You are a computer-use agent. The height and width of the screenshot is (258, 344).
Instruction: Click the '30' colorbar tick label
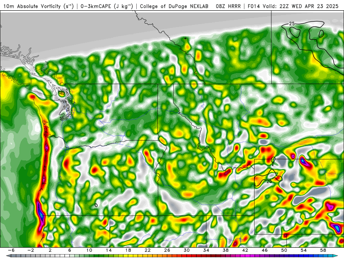(187, 250)
